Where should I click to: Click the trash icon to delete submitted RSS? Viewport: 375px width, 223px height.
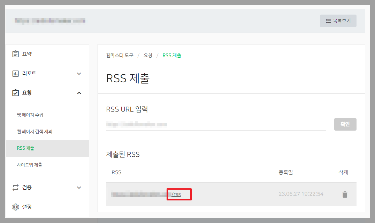point(345,195)
